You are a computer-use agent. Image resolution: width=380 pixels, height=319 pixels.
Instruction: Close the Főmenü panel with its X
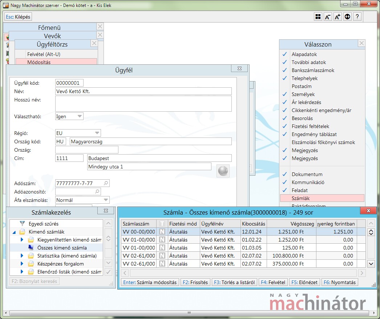pos(100,27)
